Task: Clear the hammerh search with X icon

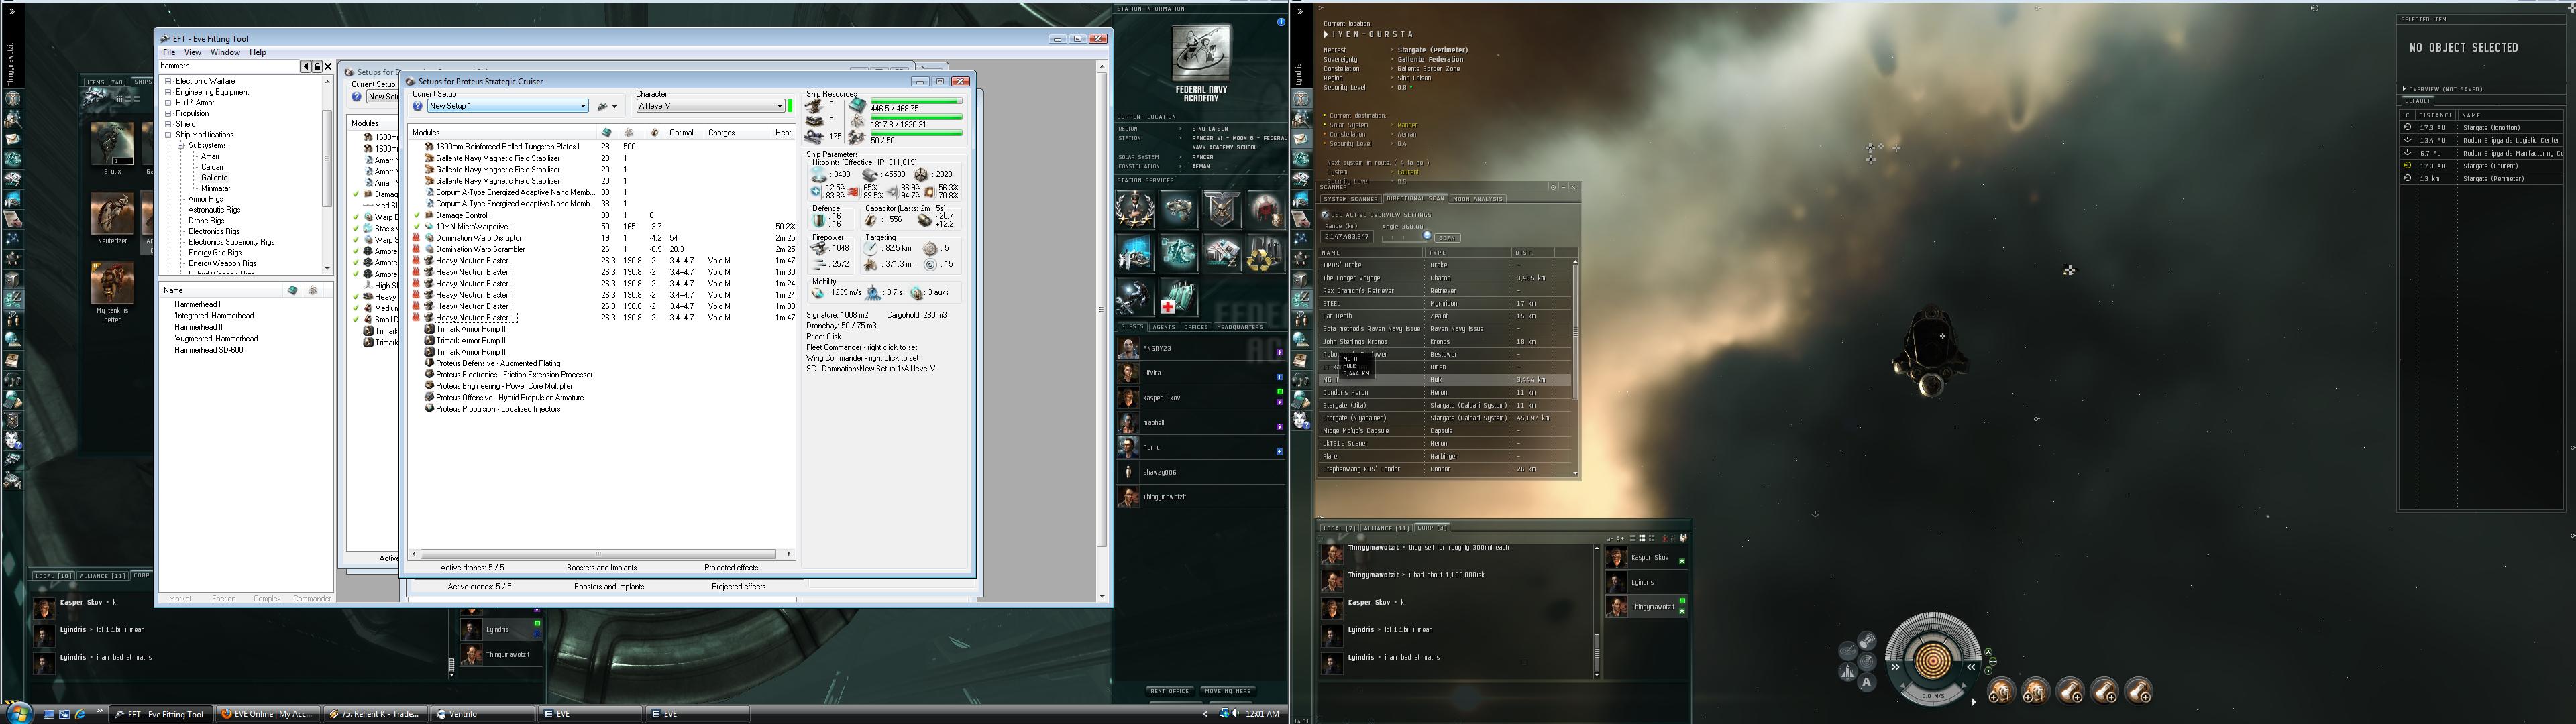Action: [x=328, y=67]
